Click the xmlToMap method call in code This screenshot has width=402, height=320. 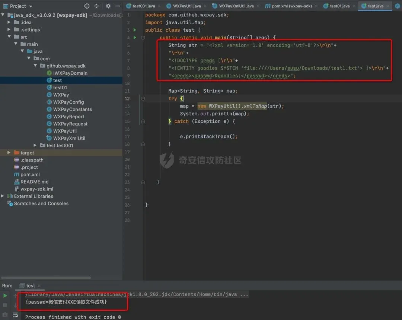coord(255,106)
